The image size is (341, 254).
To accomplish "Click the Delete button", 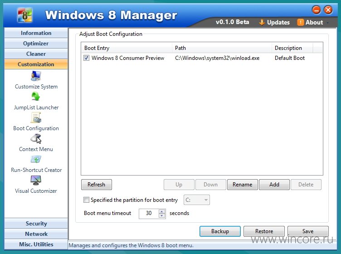I will (306, 185).
